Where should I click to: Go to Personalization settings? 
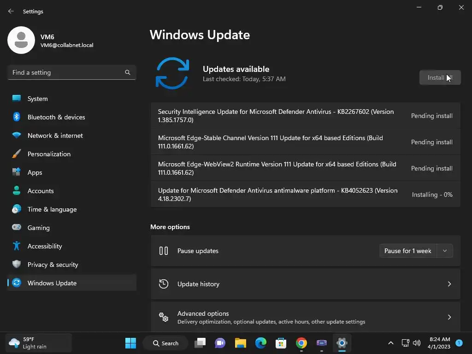coord(71,154)
